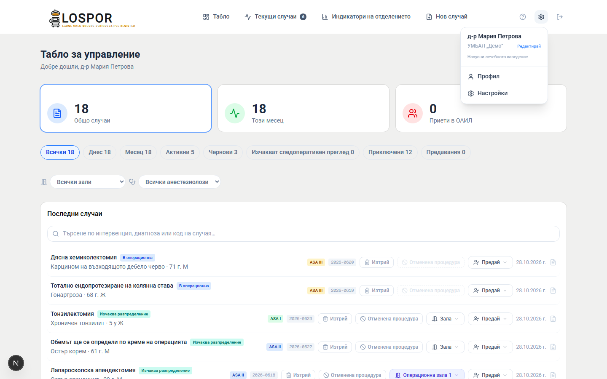The image size is (607, 379).
Task: Click ASA I badge in Тонзилектомия row
Action: [x=275, y=319]
